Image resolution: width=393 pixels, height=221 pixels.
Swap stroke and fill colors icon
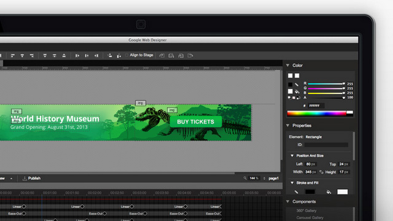tap(298, 98)
